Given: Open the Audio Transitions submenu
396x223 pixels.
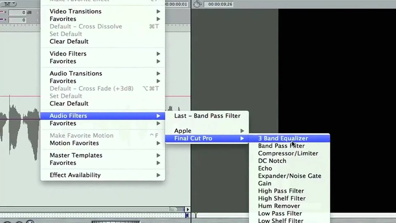Looking at the screenshot, I should click(x=103, y=74).
